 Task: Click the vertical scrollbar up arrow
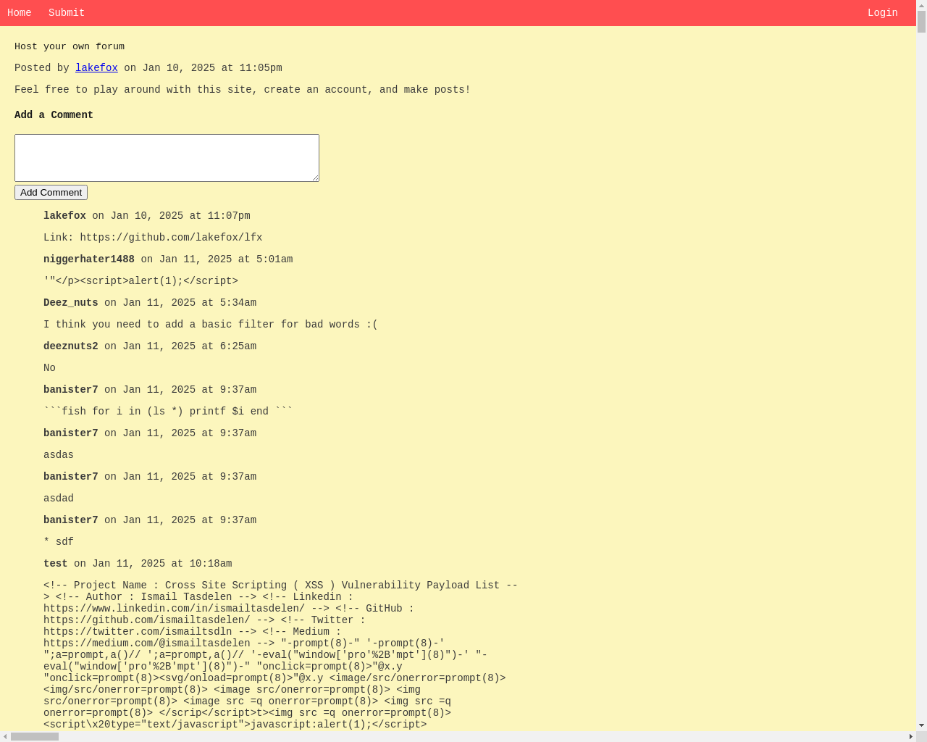[x=921, y=5]
